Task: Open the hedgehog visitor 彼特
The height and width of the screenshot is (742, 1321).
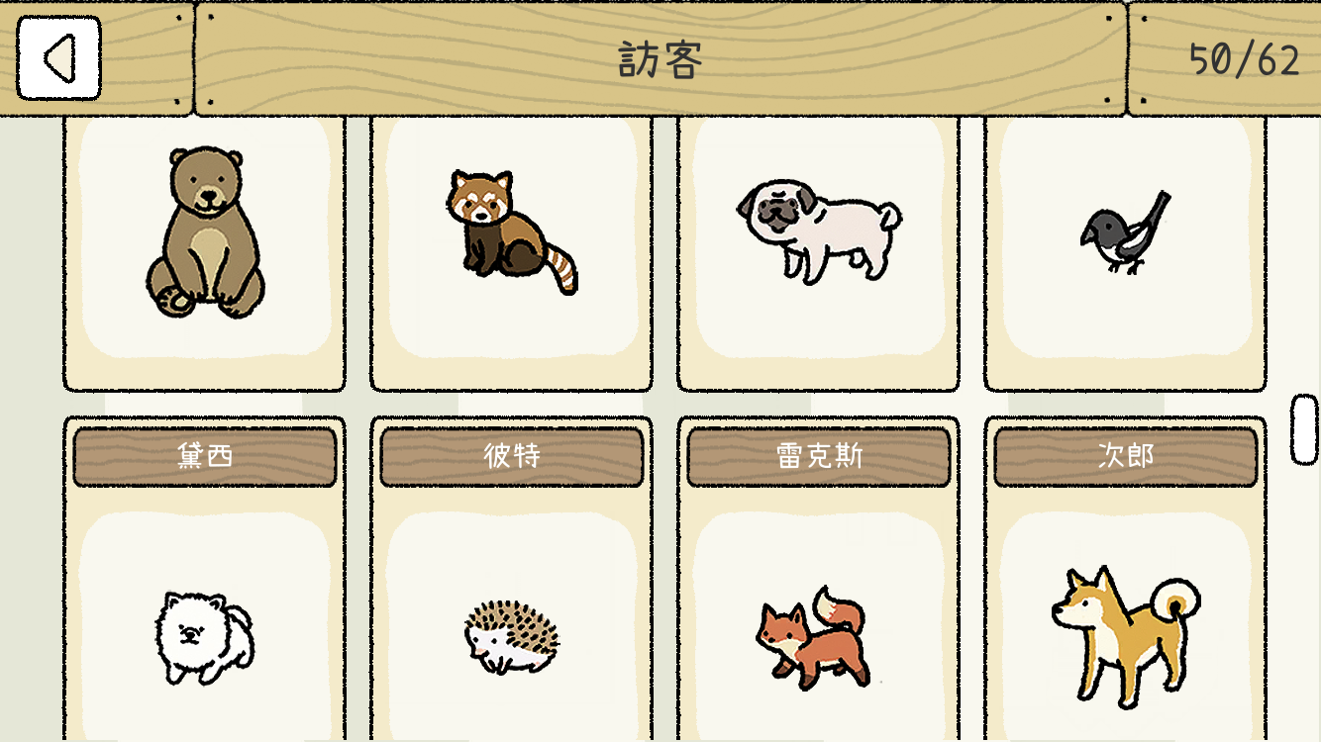Action: point(512,637)
